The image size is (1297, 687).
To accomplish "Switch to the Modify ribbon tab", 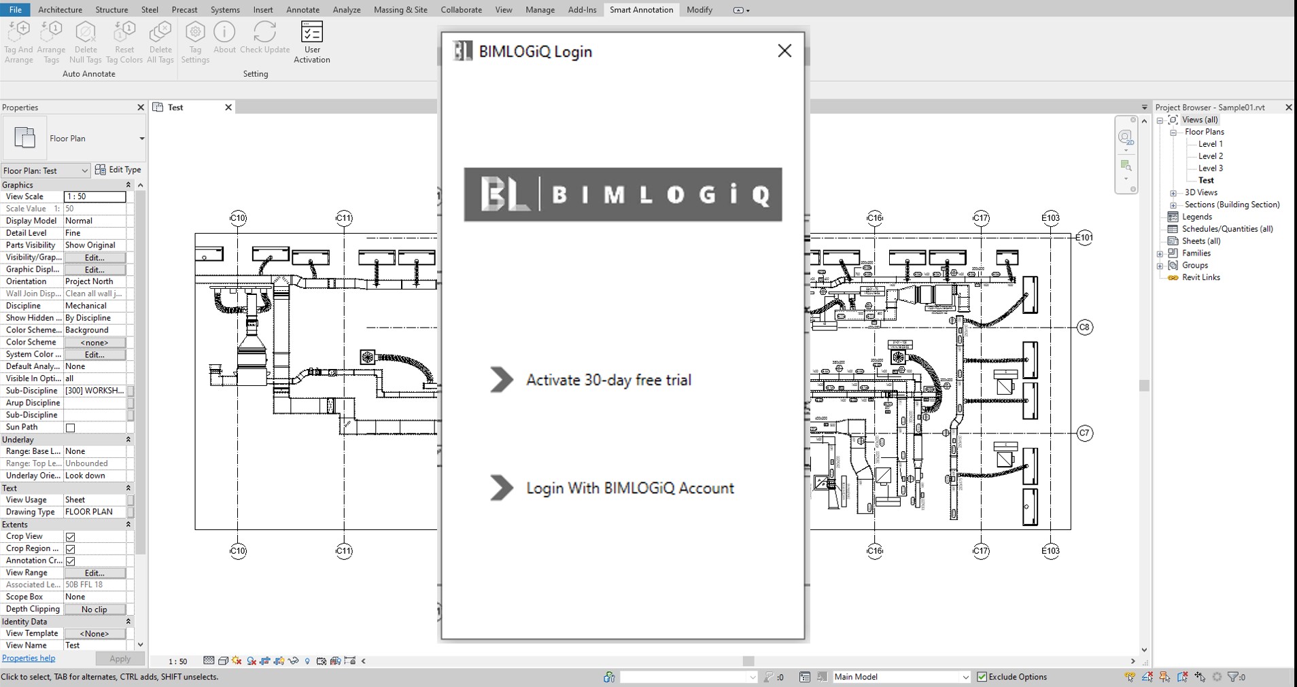I will coord(699,10).
